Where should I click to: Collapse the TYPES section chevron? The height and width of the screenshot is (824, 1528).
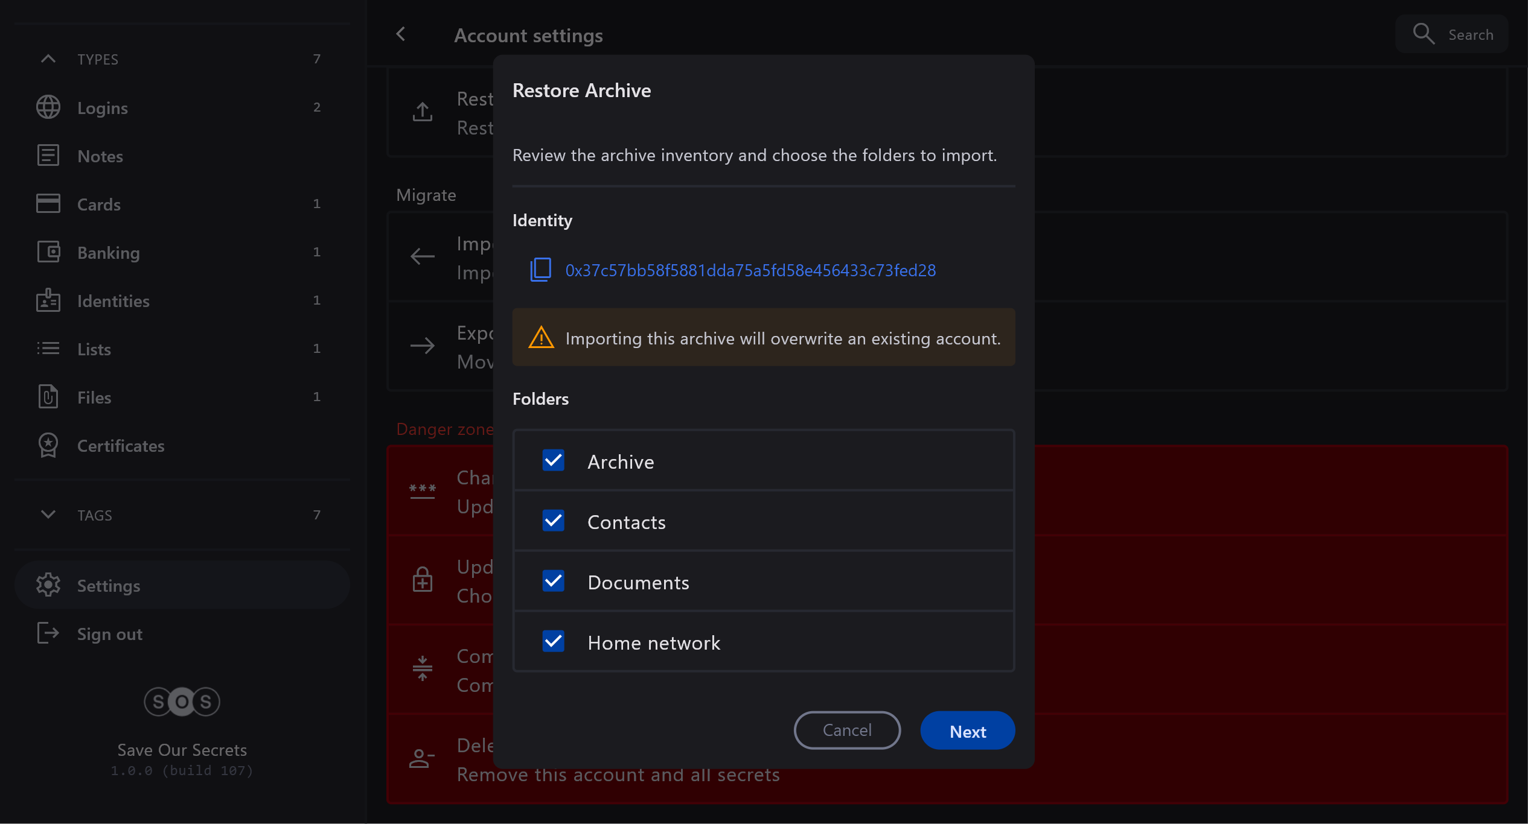48,59
